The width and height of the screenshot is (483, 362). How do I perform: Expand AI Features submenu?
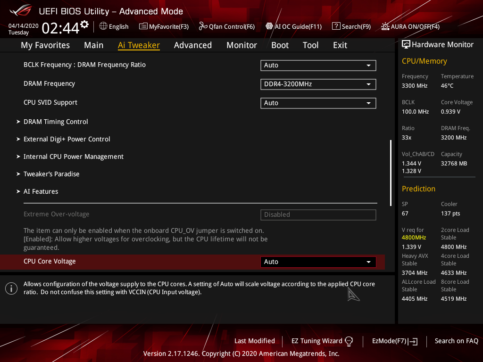[x=41, y=191]
